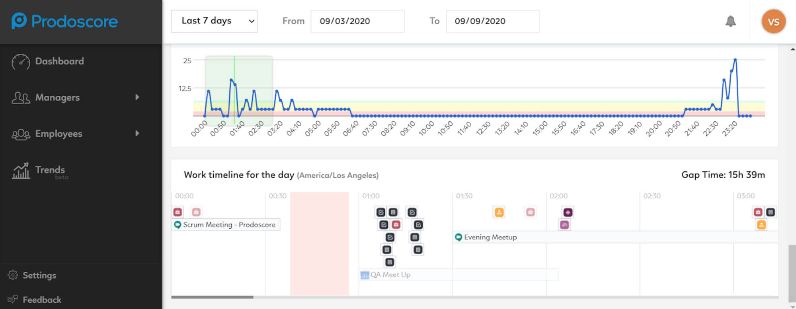Open the notifications bell

pyautogui.click(x=730, y=21)
